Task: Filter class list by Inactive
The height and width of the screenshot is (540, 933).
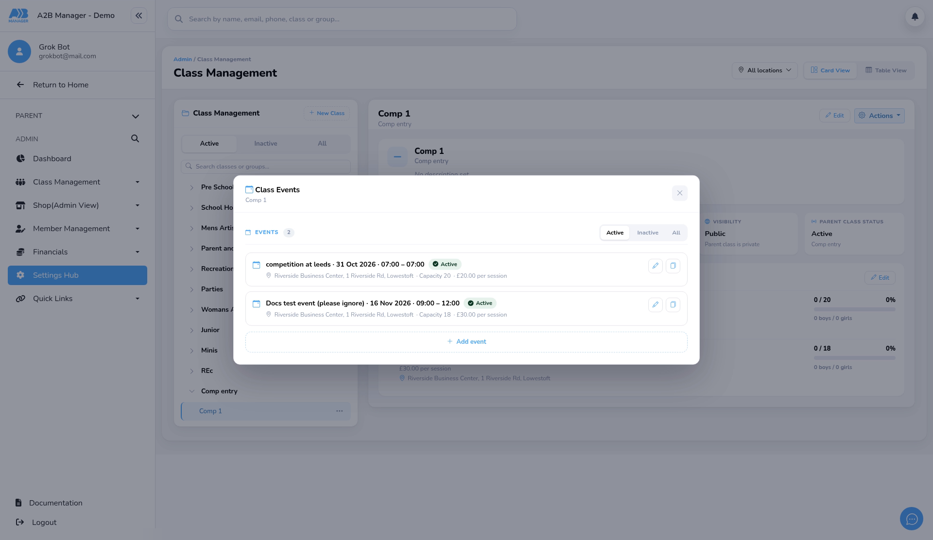Action: click(x=265, y=144)
